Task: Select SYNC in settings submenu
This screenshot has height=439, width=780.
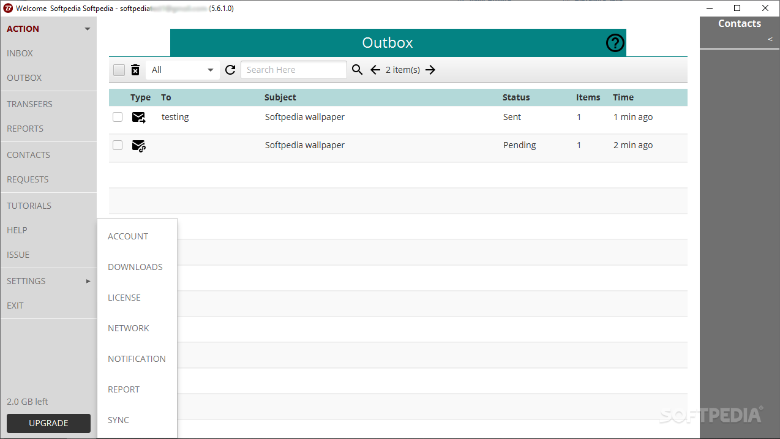Action: point(118,420)
